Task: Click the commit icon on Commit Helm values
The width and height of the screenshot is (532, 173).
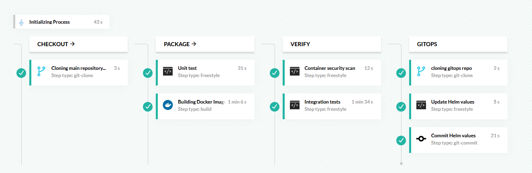Action: (x=421, y=139)
